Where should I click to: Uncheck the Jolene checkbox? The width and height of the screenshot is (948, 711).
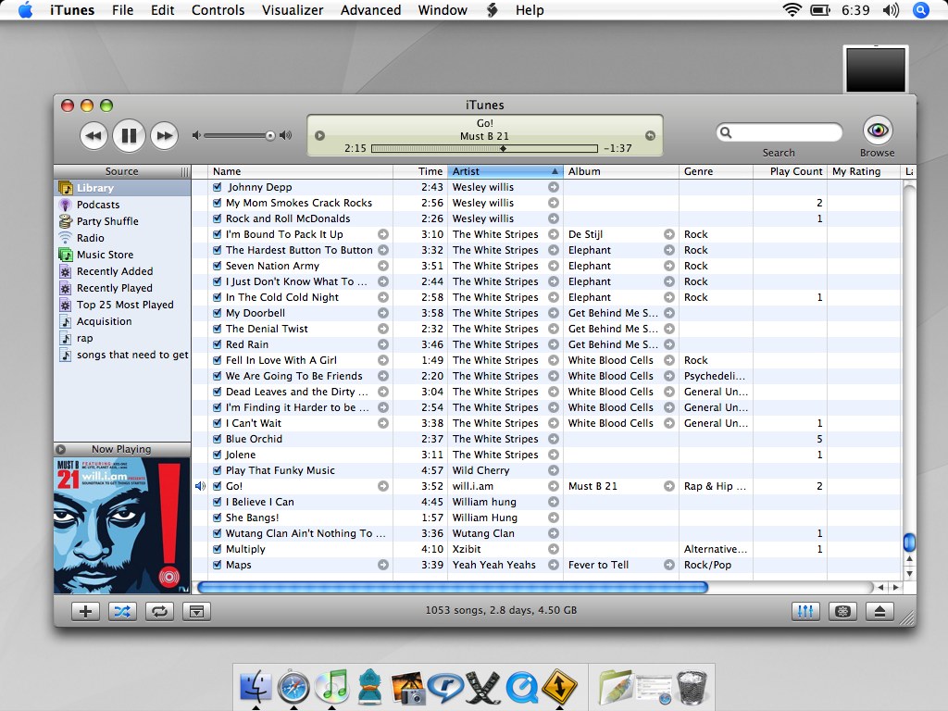click(x=217, y=455)
